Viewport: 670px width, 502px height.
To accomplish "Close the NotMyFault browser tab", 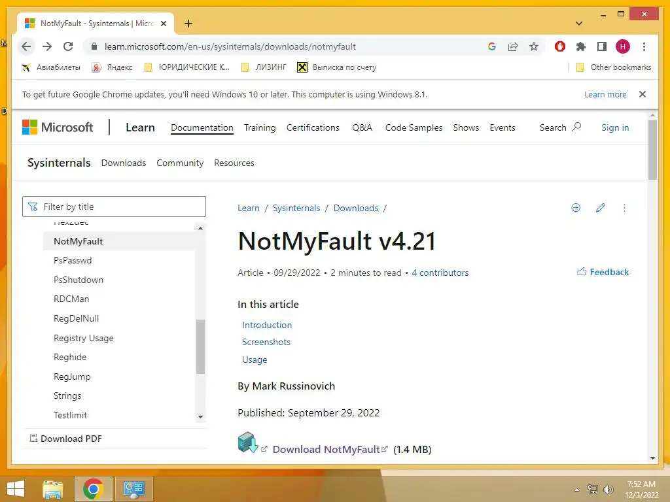I will [163, 24].
